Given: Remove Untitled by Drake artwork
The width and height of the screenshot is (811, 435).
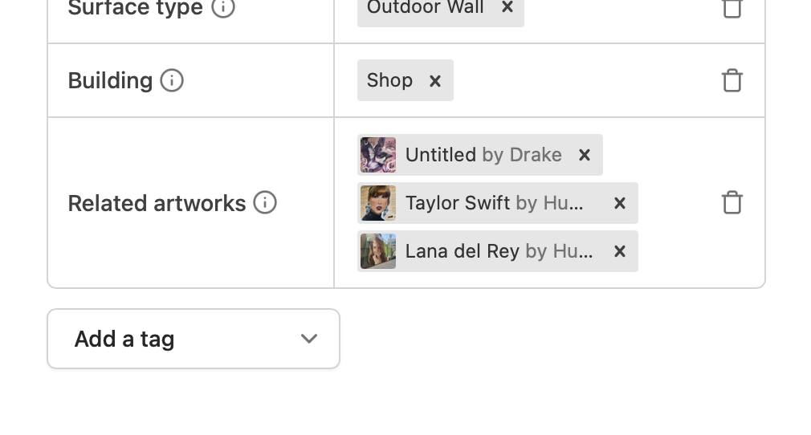Looking at the screenshot, I should [585, 155].
